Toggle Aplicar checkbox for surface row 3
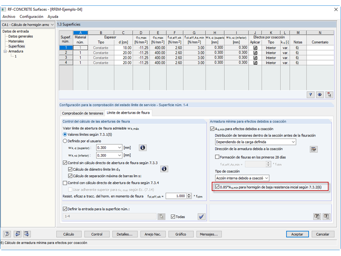Screen dimensions: 341x256 pos(255,57)
